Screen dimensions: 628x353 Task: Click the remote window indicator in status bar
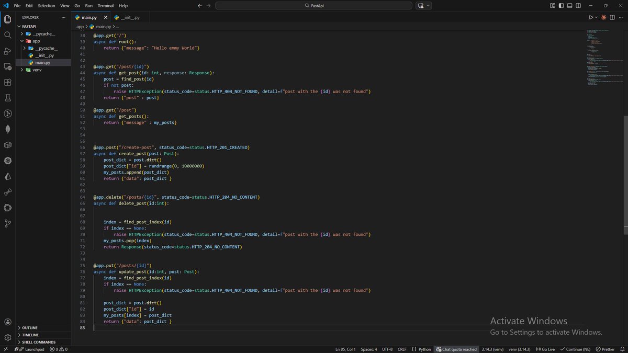click(5, 349)
